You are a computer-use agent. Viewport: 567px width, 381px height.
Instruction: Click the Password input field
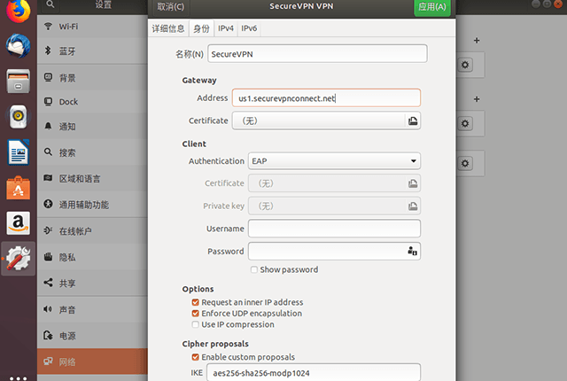(x=334, y=251)
